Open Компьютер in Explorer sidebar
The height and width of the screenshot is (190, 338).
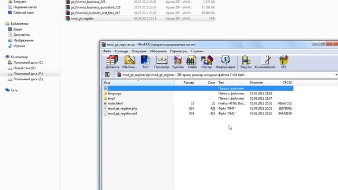pyautogui.click(x=19, y=57)
